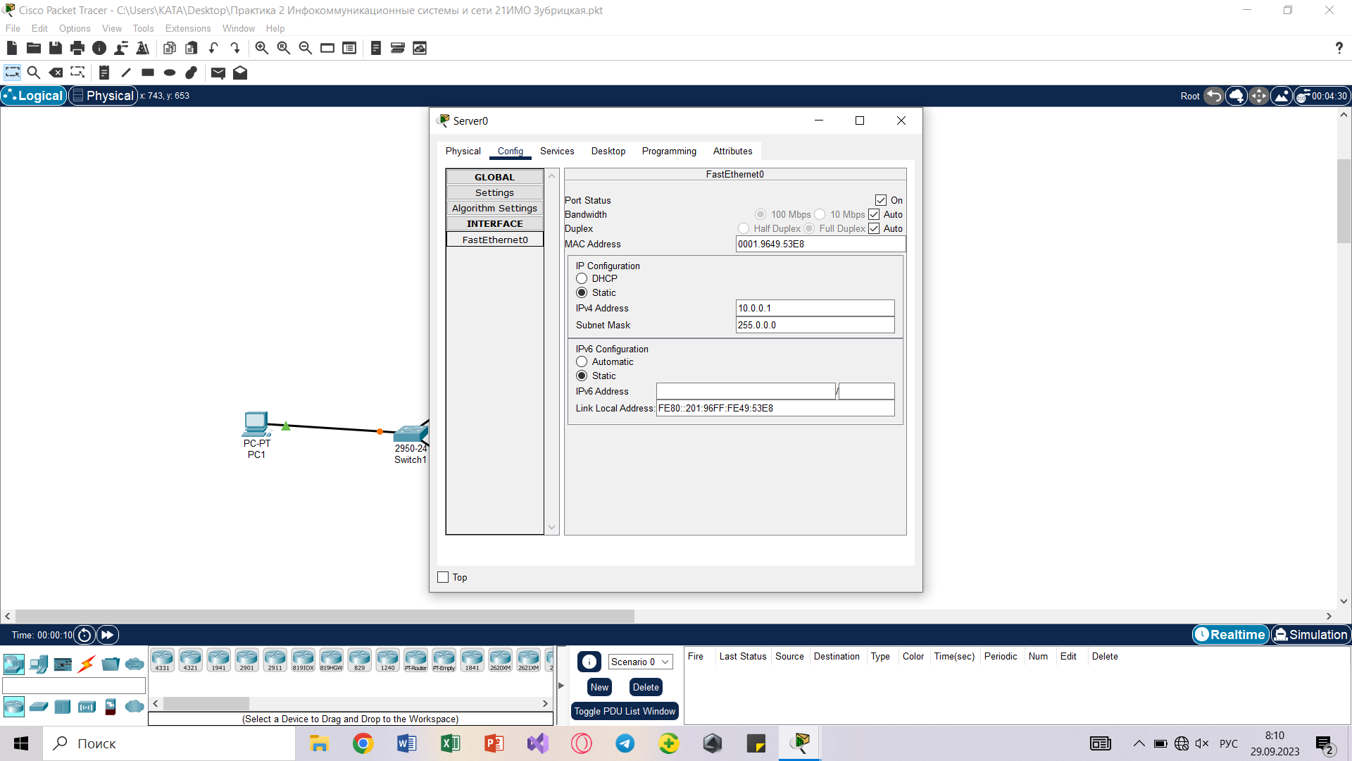The image size is (1352, 761).
Task: Pick the Draw Line tool
Action: (126, 73)
